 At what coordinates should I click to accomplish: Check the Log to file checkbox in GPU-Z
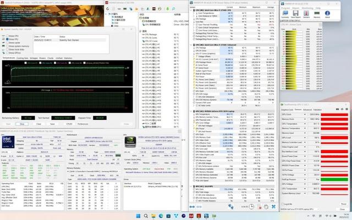tap(283, 204)
